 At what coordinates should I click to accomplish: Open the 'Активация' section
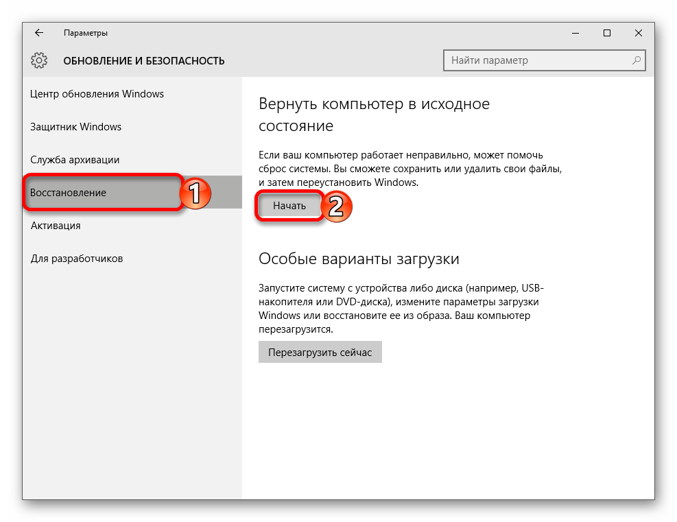tap(56, 226)
